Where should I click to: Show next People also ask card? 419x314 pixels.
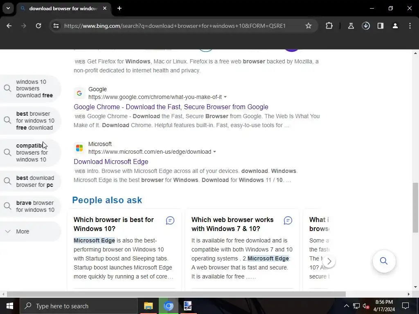coord(329,261)
